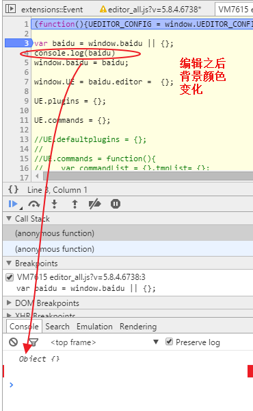The image size is (253, 411).
Task: Click the pretty print braces icon
Action: coord(13,189)
